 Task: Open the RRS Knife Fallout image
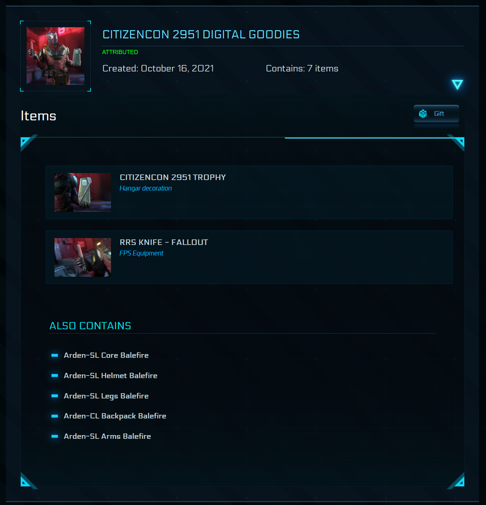pos(82,257)
